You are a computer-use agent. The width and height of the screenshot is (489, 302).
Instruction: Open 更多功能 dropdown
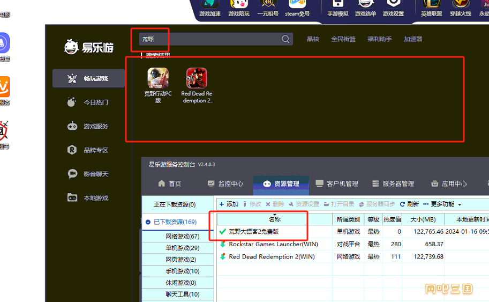click(x=442, y=204)
